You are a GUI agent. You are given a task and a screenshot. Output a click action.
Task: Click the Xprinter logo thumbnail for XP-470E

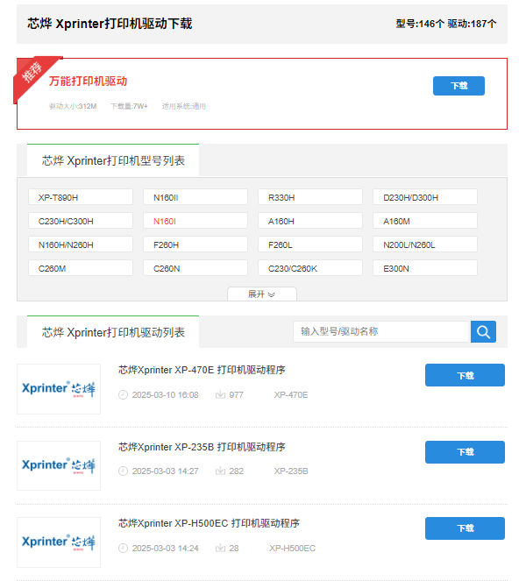coord(59,389)
